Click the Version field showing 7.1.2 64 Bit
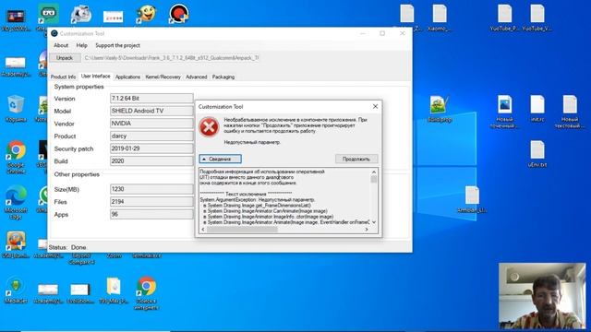This screenshot has width=591, height=332. [151, 99]
